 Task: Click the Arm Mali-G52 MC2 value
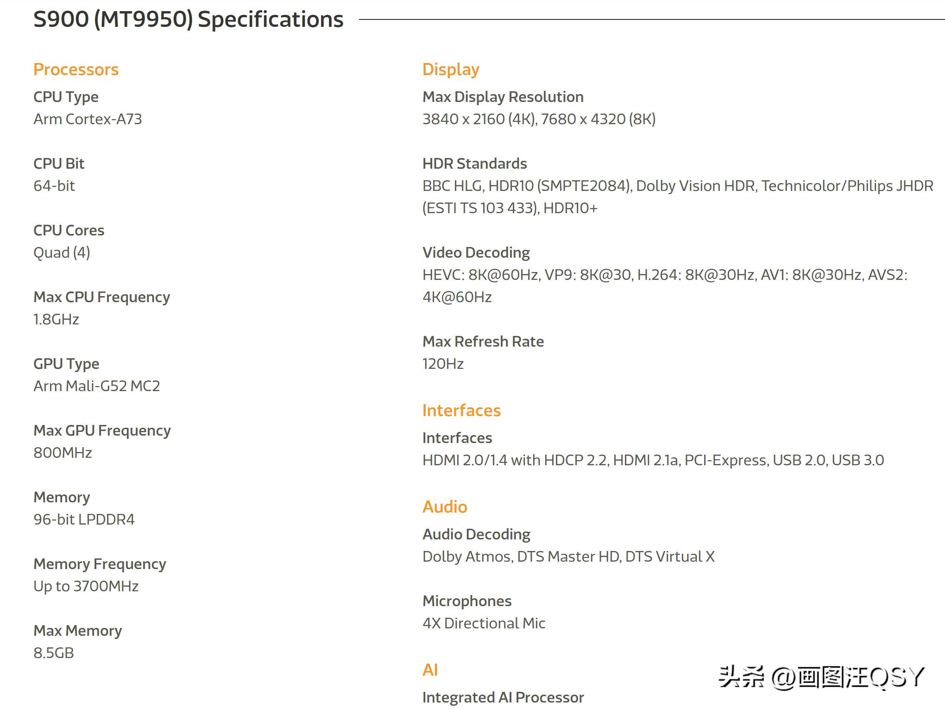[x=96, y=386]
